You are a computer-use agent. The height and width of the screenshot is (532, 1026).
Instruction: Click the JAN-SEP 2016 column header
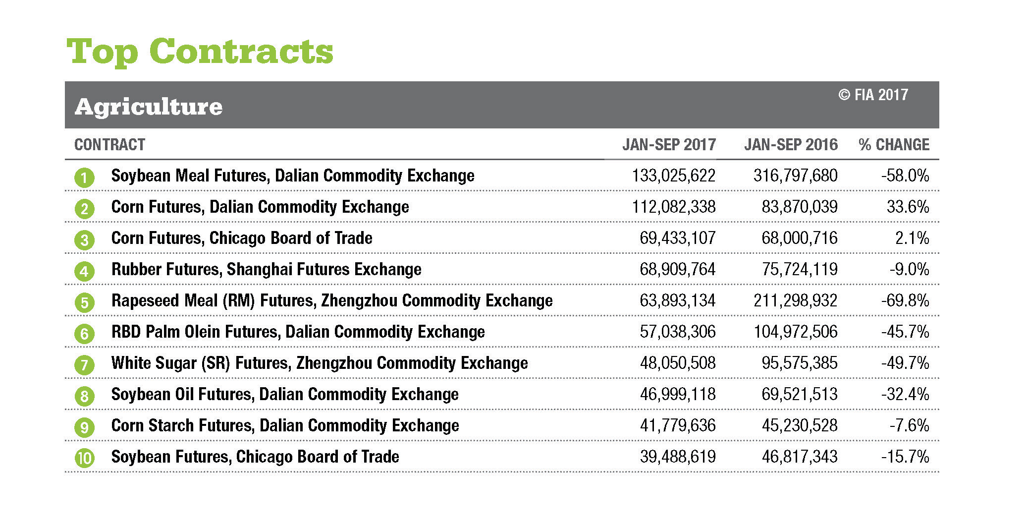[x=791, y=145]
